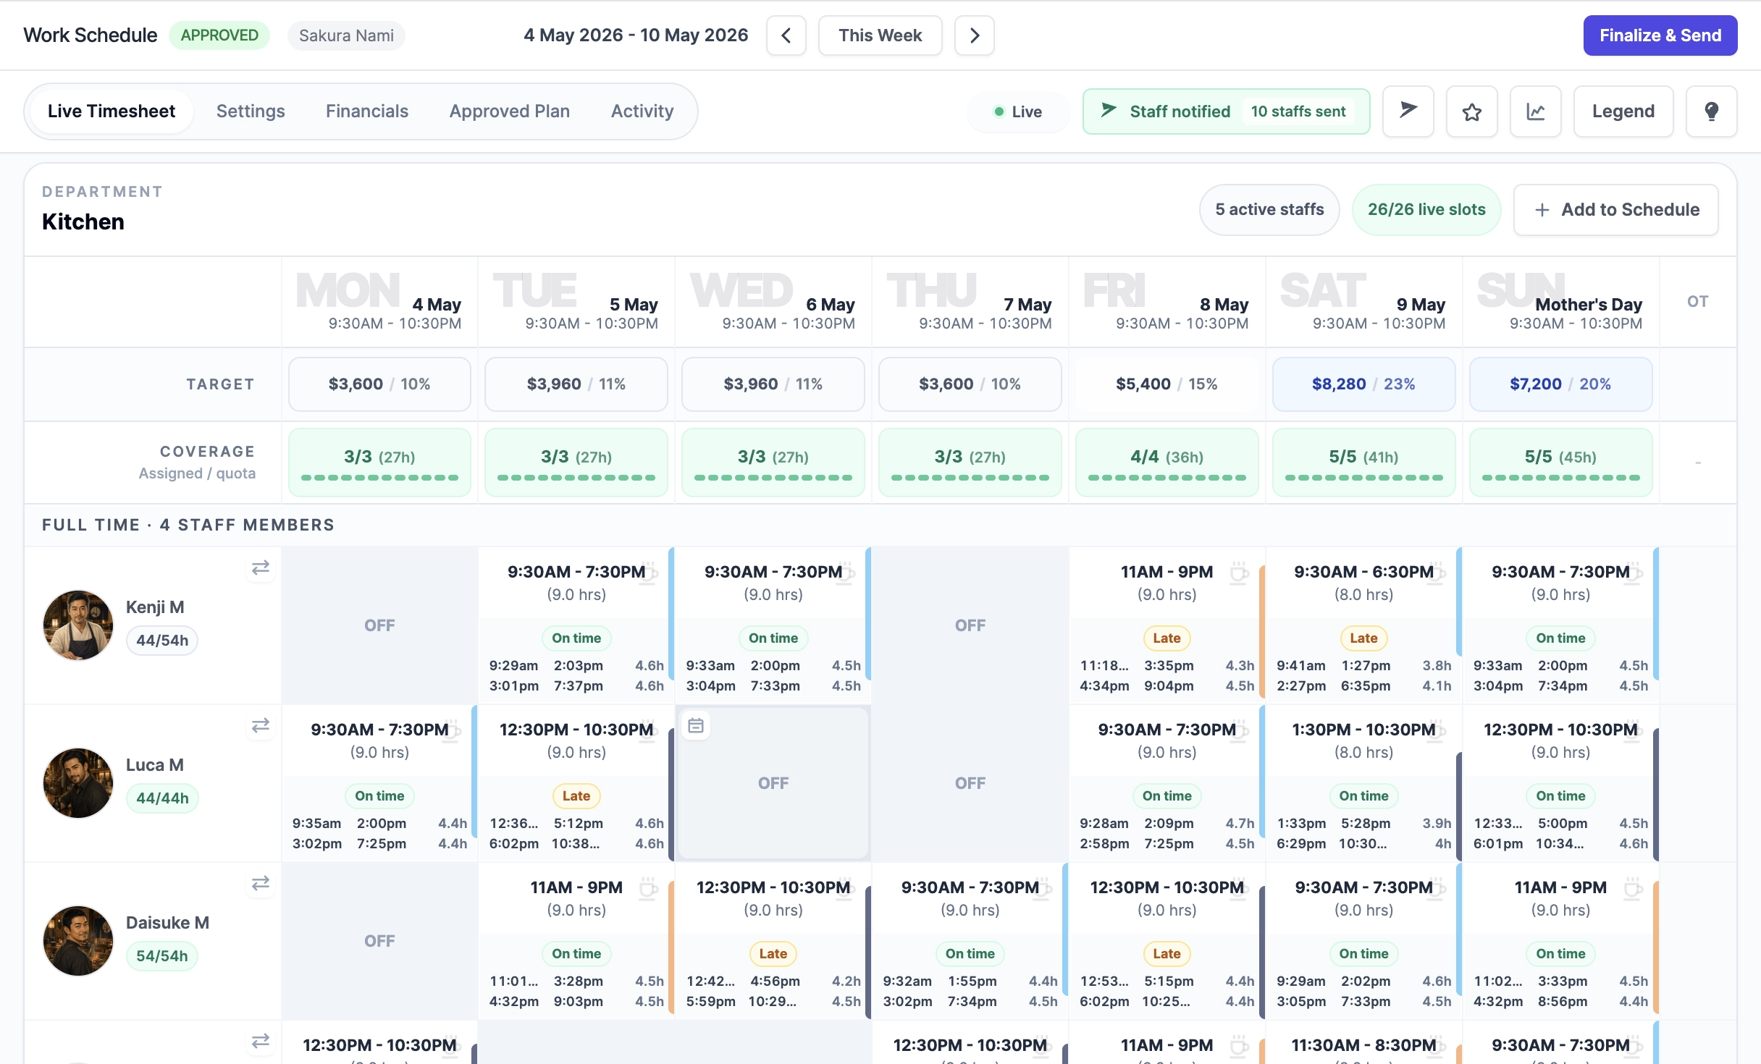Viewport: 1761px width, 1064px height.
Task: Click Kenji's Monday OFF cell
Action: [x=379, y=625]
